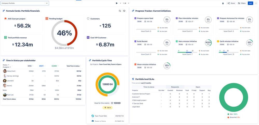Open issue IOS-38 for Prepare space food
The height and width of the screenshot is (125, 259).
click(x=149, y=21)
